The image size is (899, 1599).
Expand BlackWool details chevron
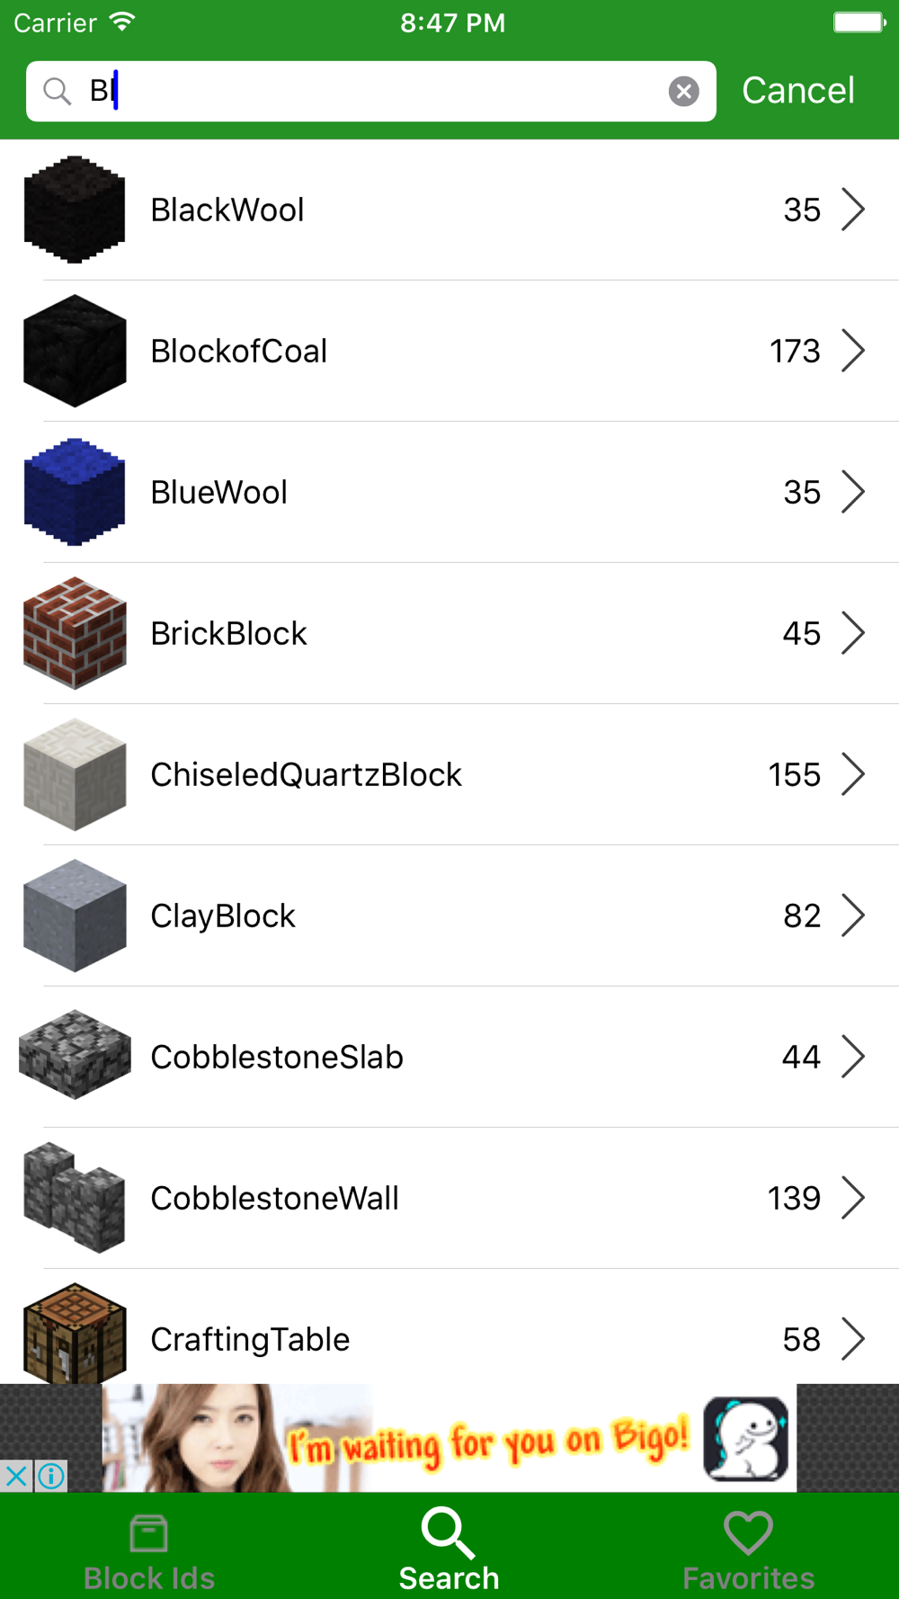pyautogui.click(x=853, y=210)
